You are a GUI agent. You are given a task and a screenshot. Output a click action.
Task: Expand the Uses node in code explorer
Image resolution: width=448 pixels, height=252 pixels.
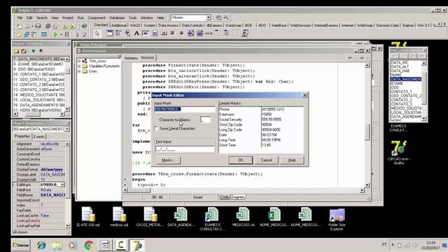click(x=79, y=71)
